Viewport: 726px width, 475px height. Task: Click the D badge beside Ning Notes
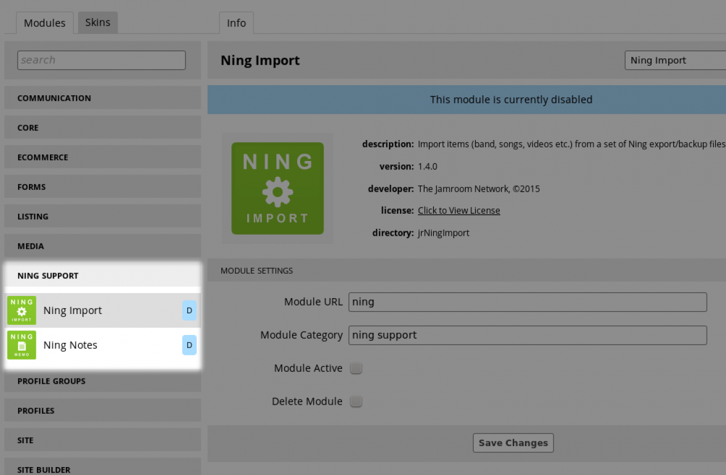click(189, 345)
